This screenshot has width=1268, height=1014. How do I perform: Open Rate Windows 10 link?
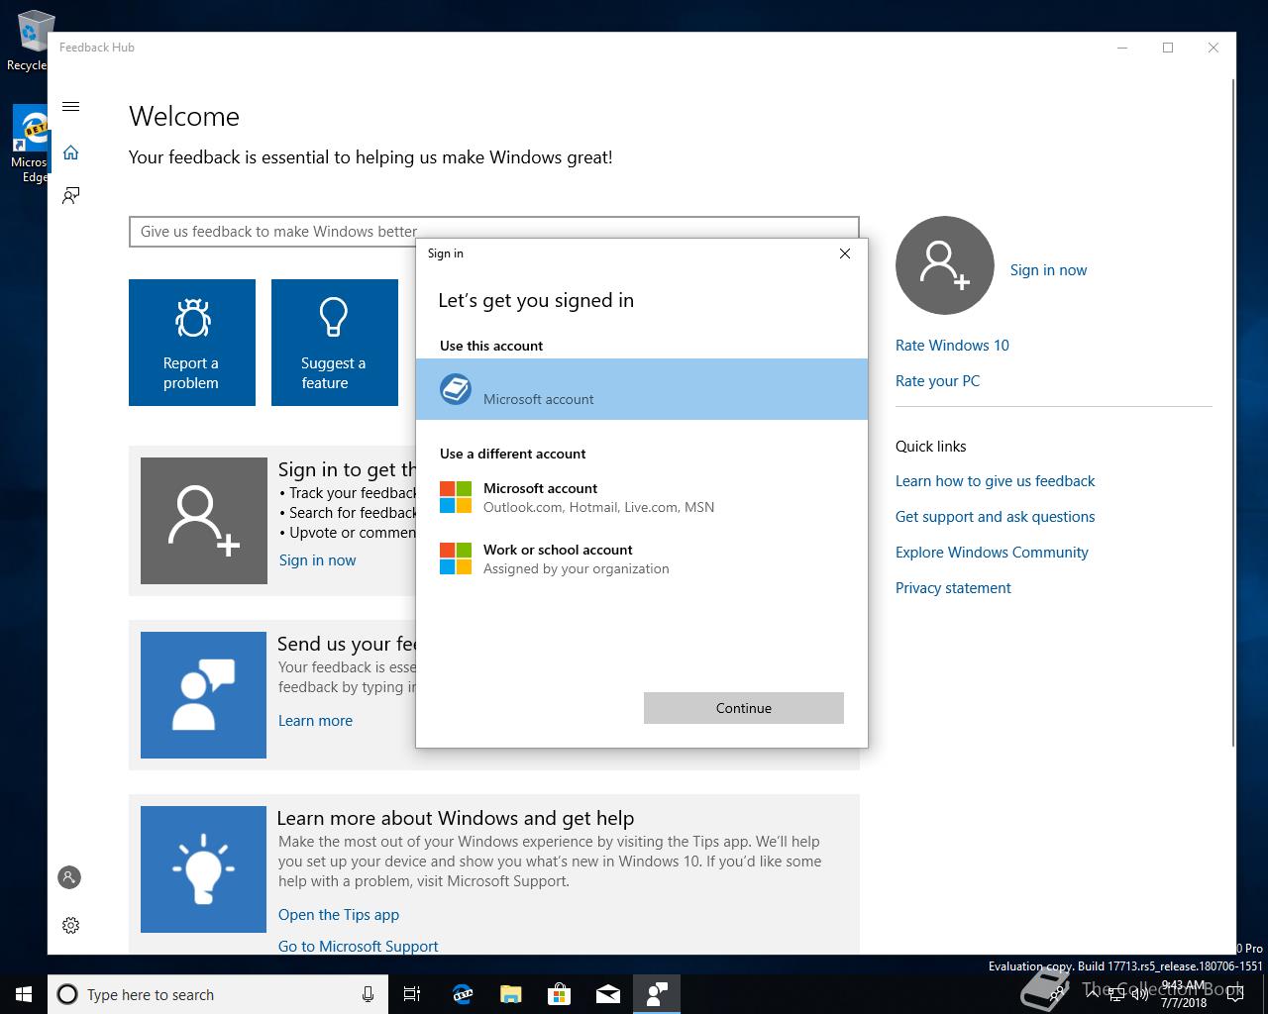[x=952, y=346]
